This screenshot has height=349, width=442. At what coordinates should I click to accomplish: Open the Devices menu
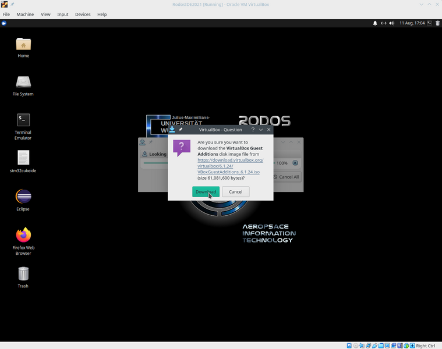[83, 14]
